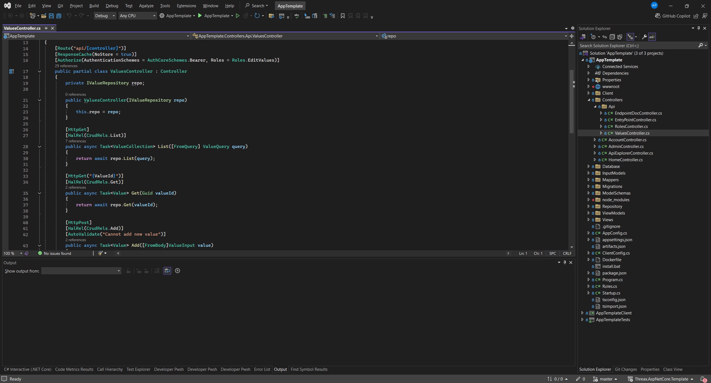Screen dimensions: 711x383
Task: Collapse the code block at line 28
Action: pyautogui.click(x=39, y=147)
